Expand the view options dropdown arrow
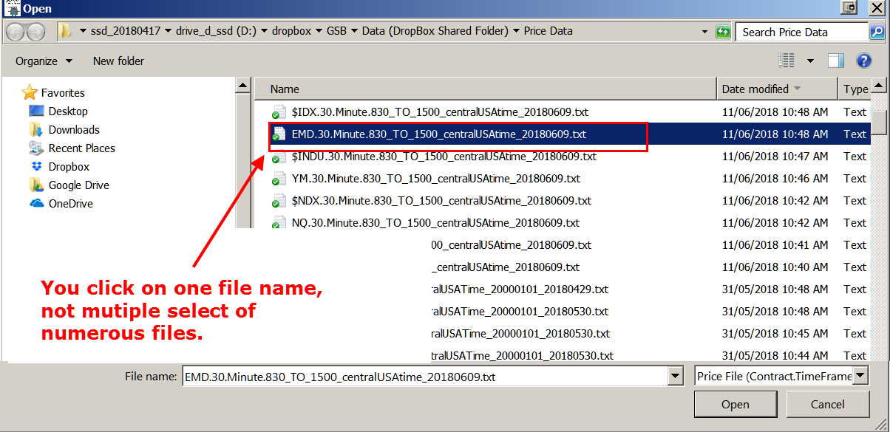 [810, 61]
